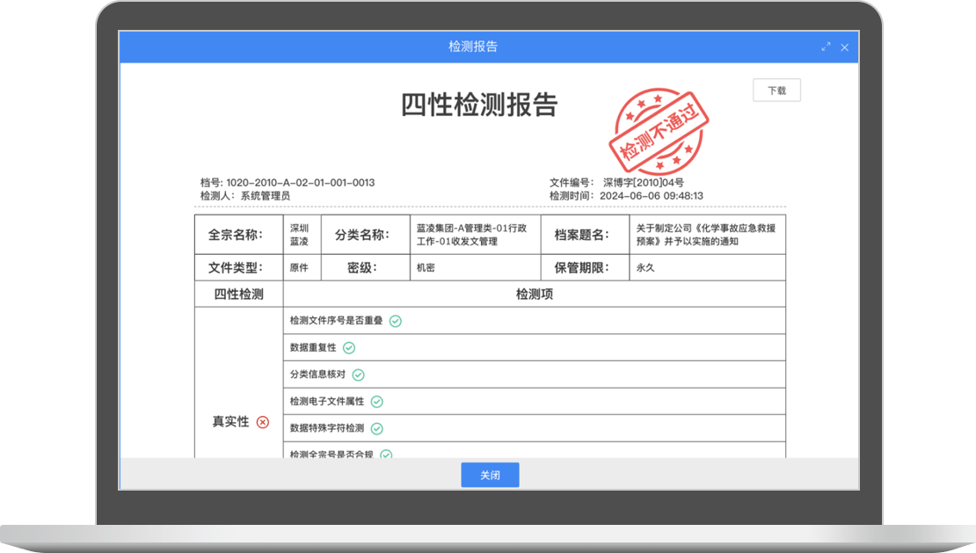Click the green check next to 数据重复性
Image resolution: width=976 pixels, height=553 pixels.
pyautogui.click(x=349, y=348)
